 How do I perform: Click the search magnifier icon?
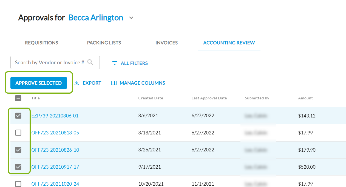(90, 62)
